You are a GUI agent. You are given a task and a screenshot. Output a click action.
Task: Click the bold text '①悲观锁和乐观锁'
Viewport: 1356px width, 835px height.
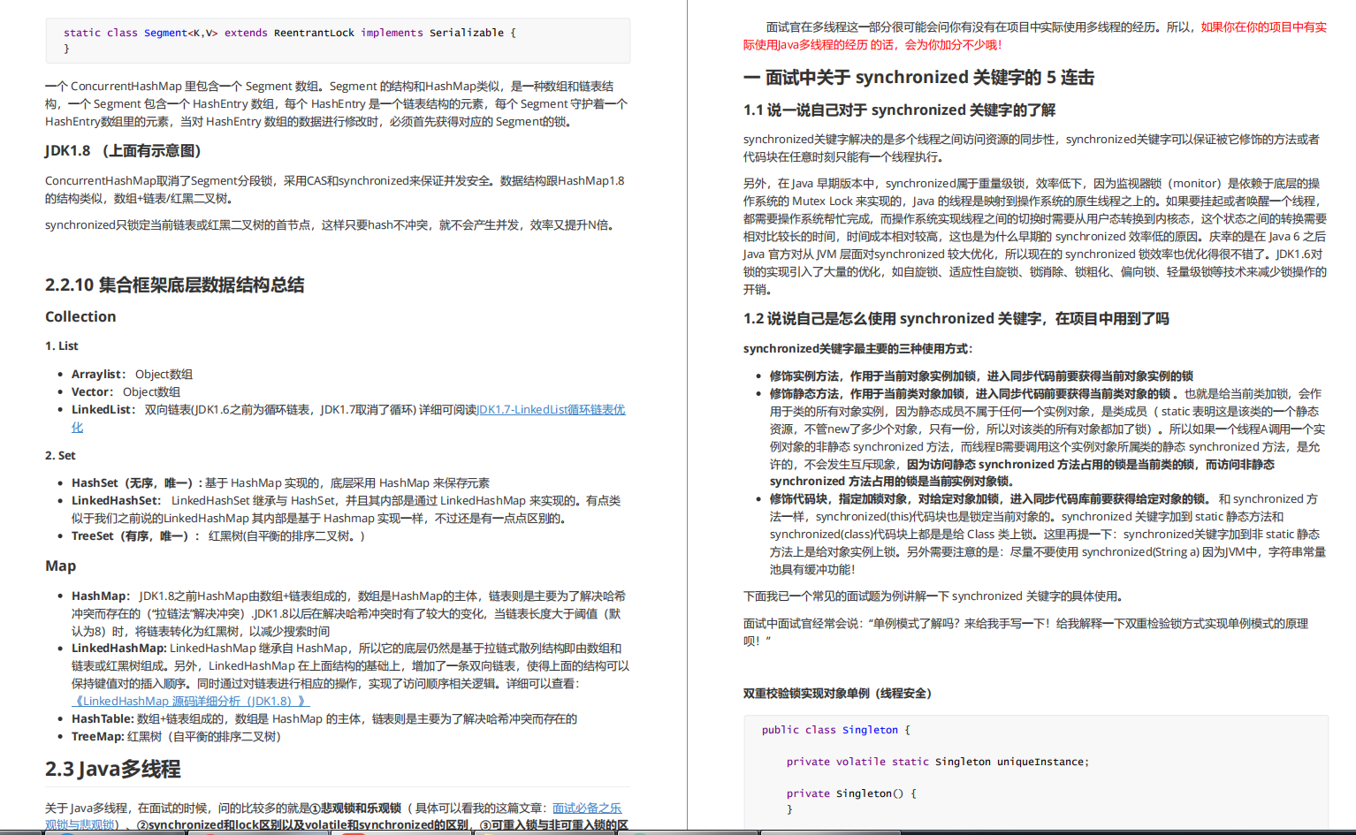pos(355,808)
